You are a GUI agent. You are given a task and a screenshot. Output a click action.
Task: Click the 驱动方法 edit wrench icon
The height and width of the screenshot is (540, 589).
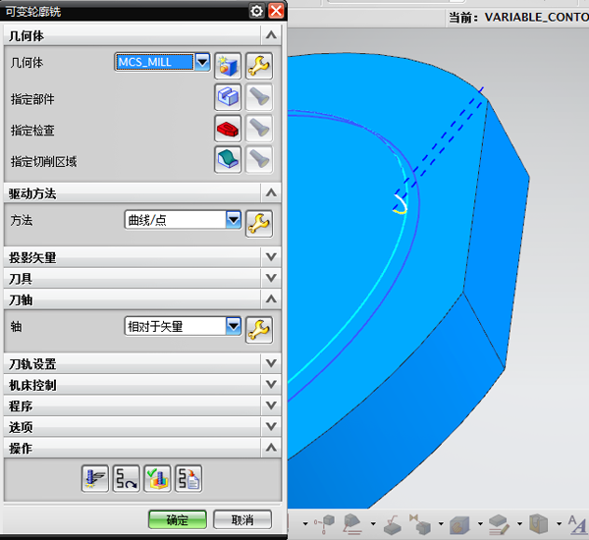pyautogui.click(x=258, y=222)
